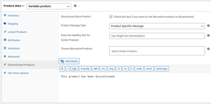Go to the Attributes tab
211x104 pixels.
[x=30, y=40]
